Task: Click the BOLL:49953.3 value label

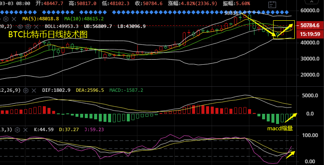Action: (x=61, y=26)
